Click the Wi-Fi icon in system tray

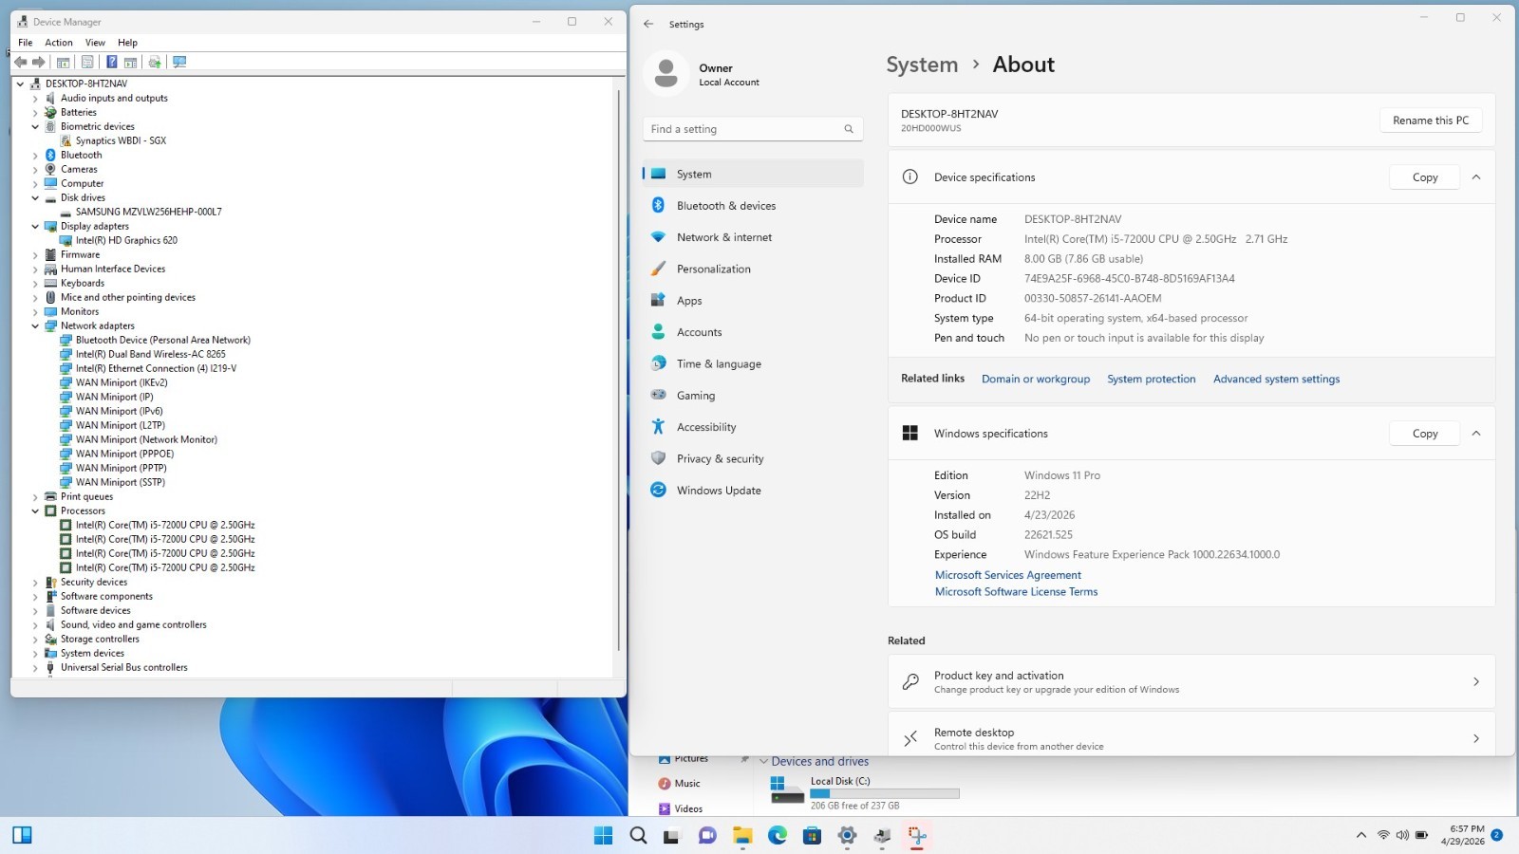click(x=1383, y=835)
